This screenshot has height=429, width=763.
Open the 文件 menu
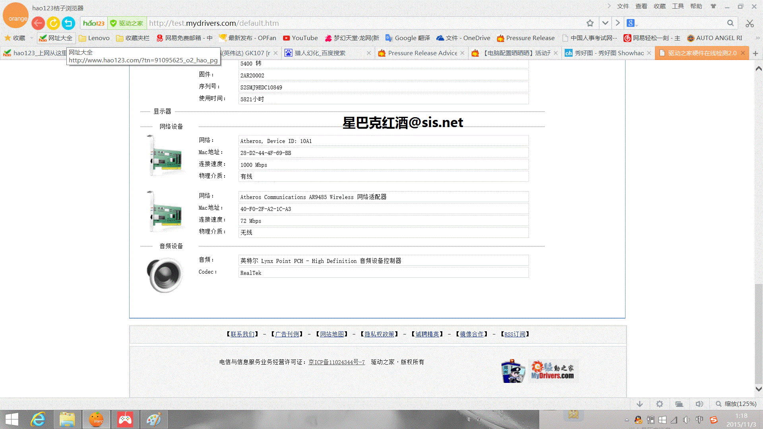pos(623,6)
